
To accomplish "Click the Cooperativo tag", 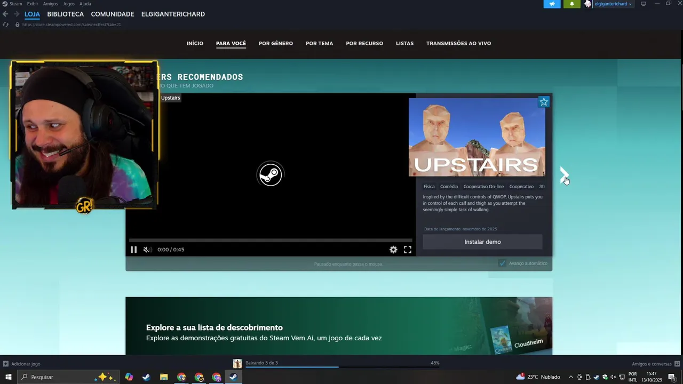I will [x=521, y=187].
